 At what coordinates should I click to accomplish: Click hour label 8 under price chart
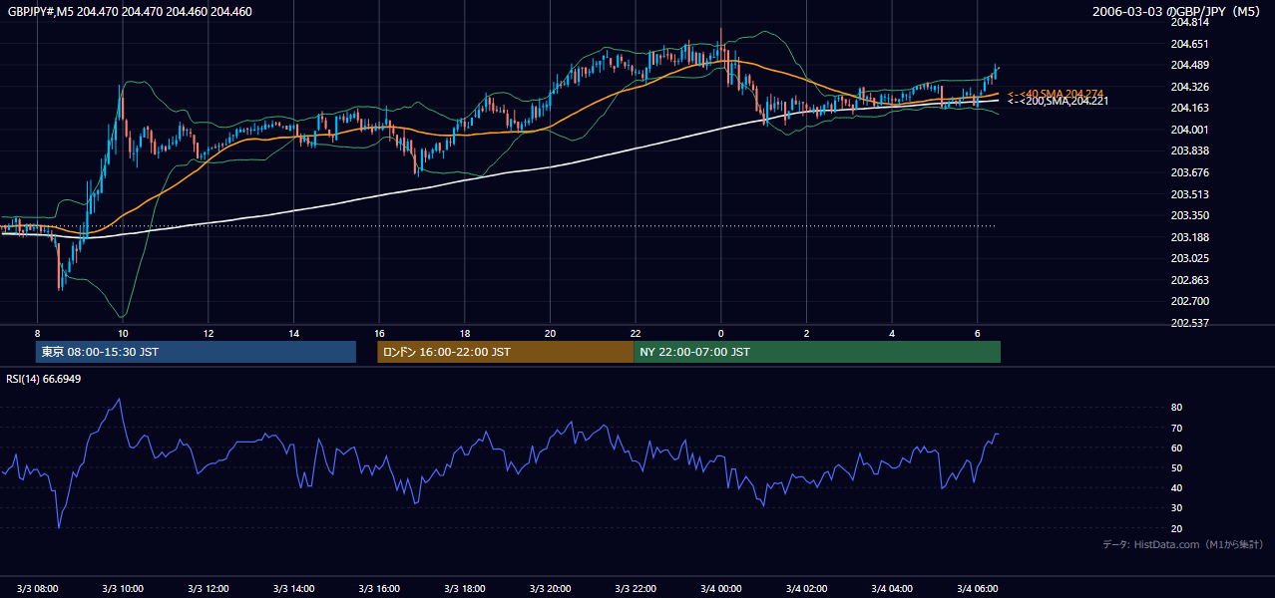37,333
